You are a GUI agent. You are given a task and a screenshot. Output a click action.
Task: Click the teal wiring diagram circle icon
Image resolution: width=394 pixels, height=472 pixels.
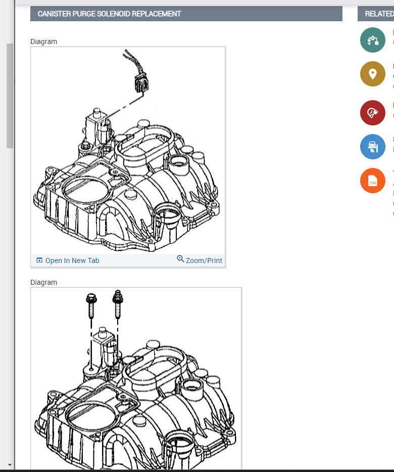(x=373, y=40)
